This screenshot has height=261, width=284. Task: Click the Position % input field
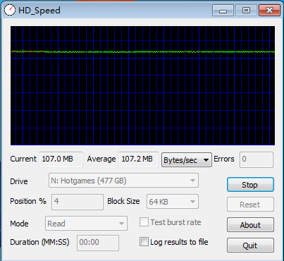click(x=78, y=202)
